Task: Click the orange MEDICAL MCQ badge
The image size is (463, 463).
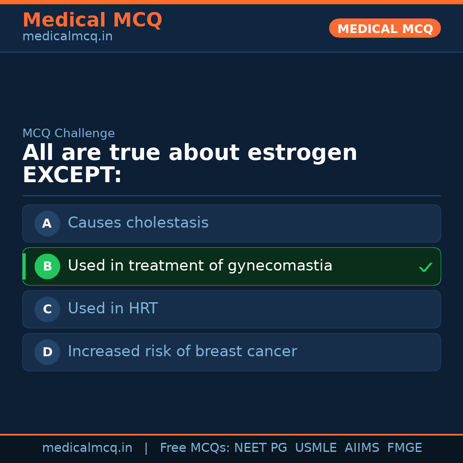Action: tap(385, 28)
